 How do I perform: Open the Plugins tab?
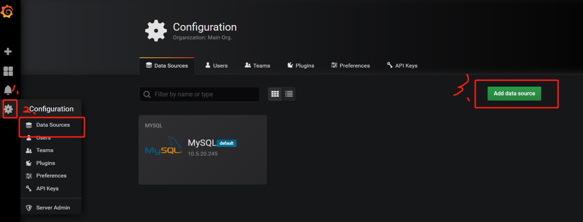(300, 66)
